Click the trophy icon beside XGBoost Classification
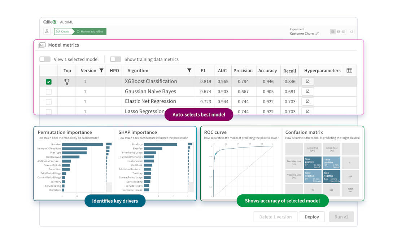 tap(67, 81)
